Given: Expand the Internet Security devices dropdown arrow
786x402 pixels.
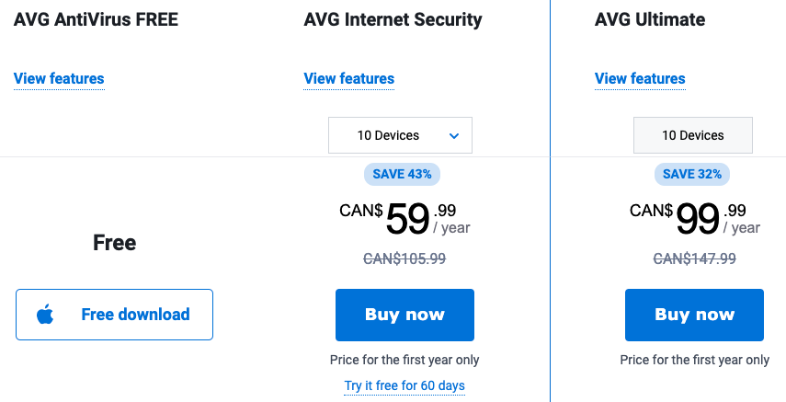Looking at the screenshot, I should coord(454,136).
